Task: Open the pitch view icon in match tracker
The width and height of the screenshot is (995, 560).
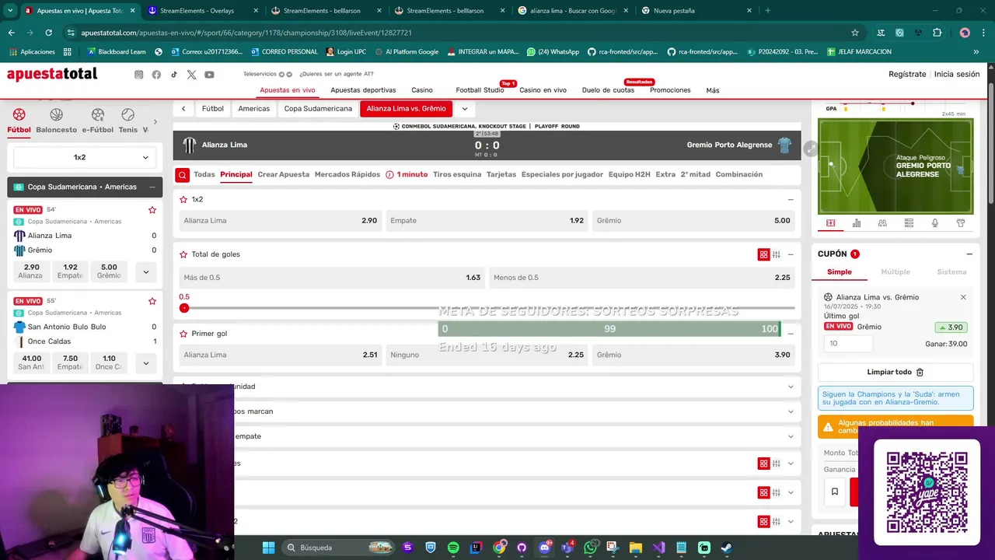Action: (830, 223)
